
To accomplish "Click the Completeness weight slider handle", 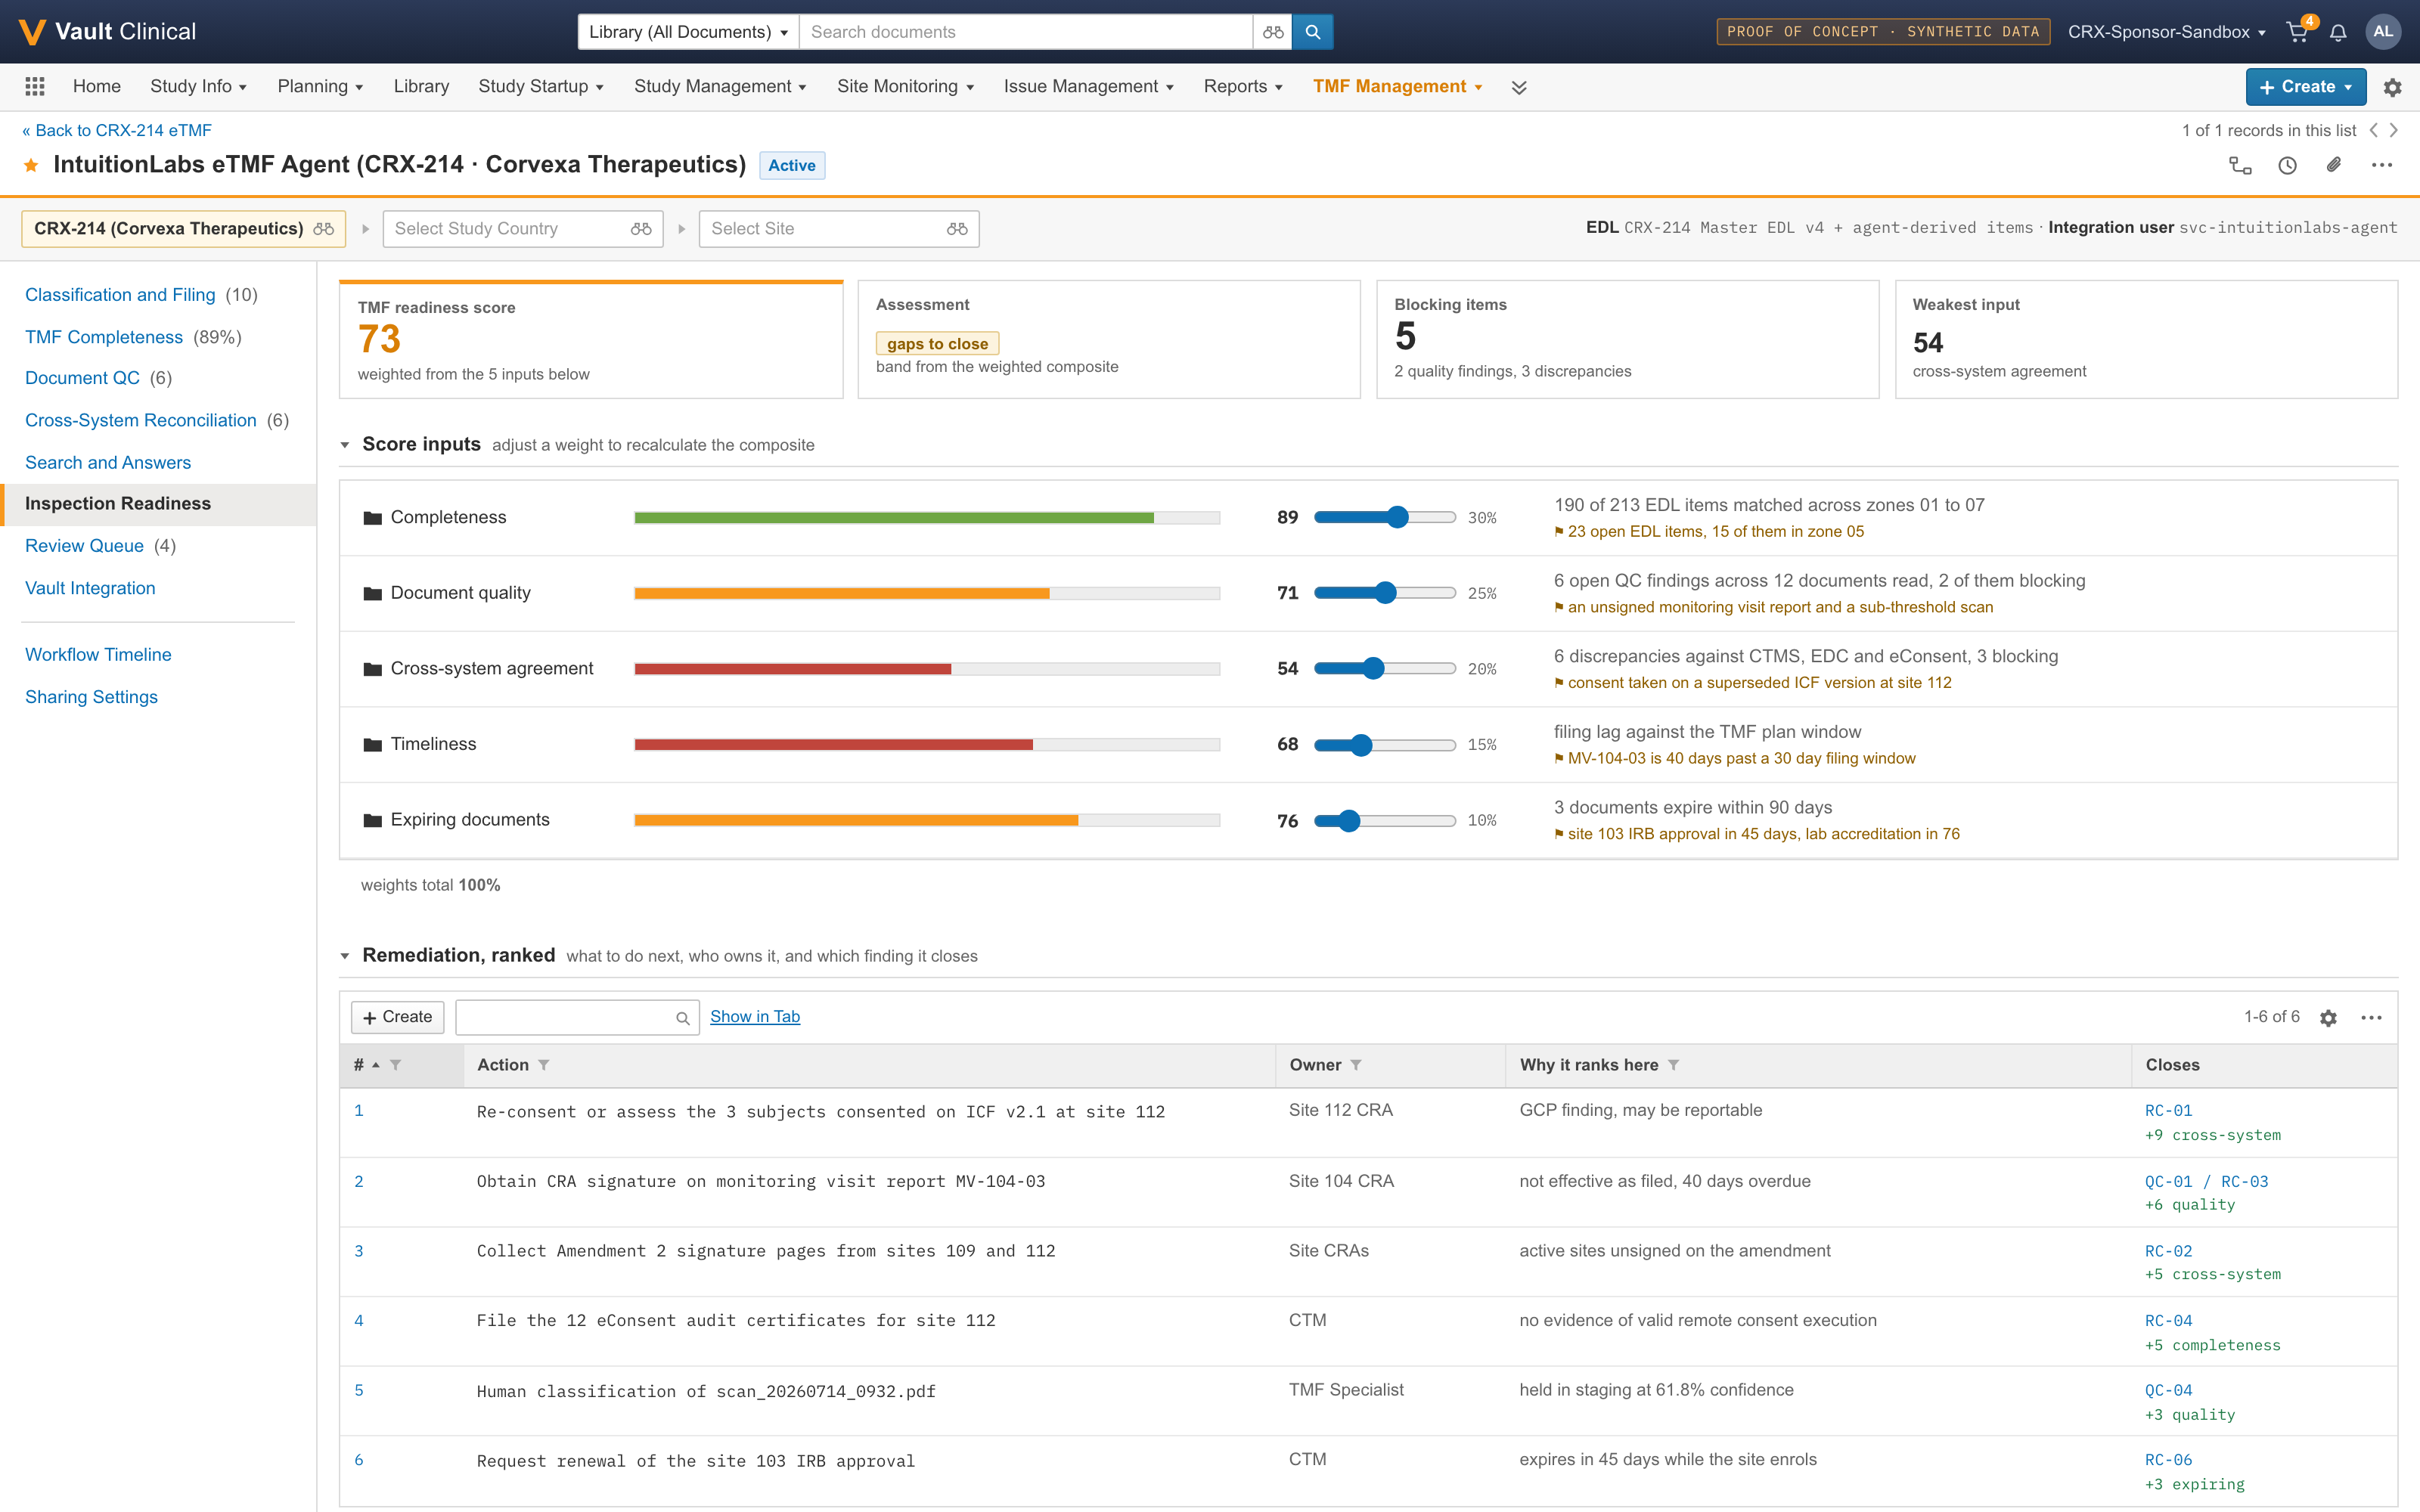I will point(1398,518).
